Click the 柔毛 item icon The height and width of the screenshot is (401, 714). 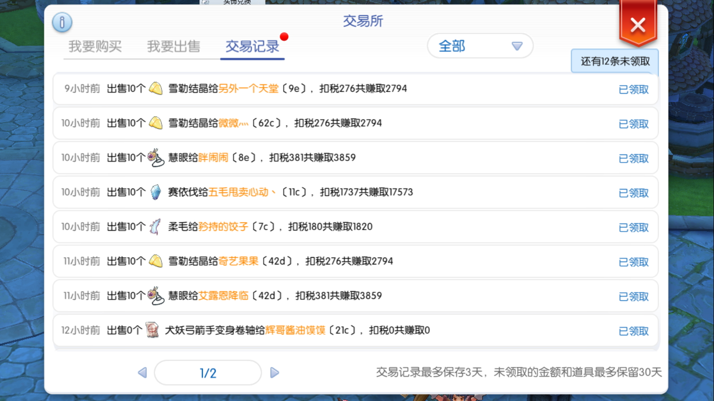[x=155, y=226]
